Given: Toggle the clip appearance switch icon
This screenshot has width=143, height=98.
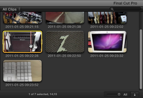Looking at the screenshot, I should [135, 94].
